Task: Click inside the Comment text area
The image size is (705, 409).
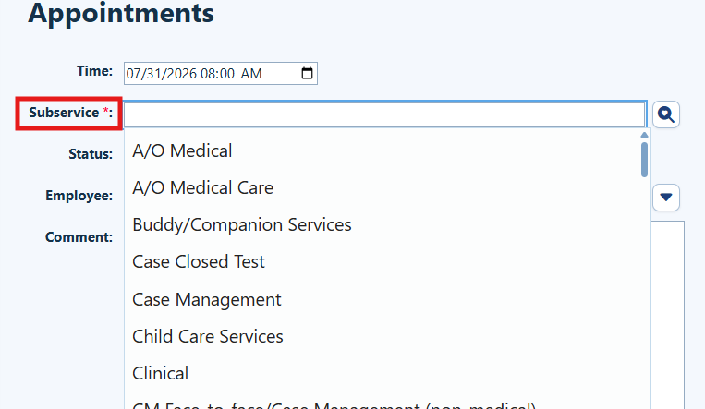Action: click(668, 315)
